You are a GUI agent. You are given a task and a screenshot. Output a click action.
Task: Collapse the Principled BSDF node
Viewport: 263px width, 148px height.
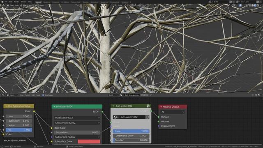[x=54, y=106]
